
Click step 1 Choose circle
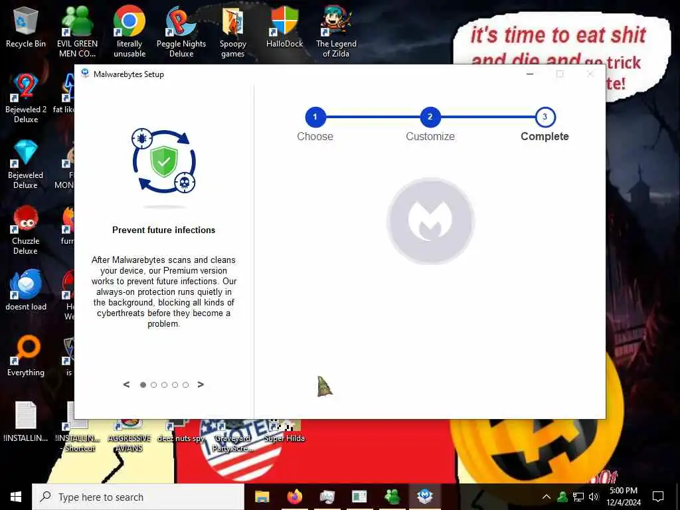coord(315,117)
